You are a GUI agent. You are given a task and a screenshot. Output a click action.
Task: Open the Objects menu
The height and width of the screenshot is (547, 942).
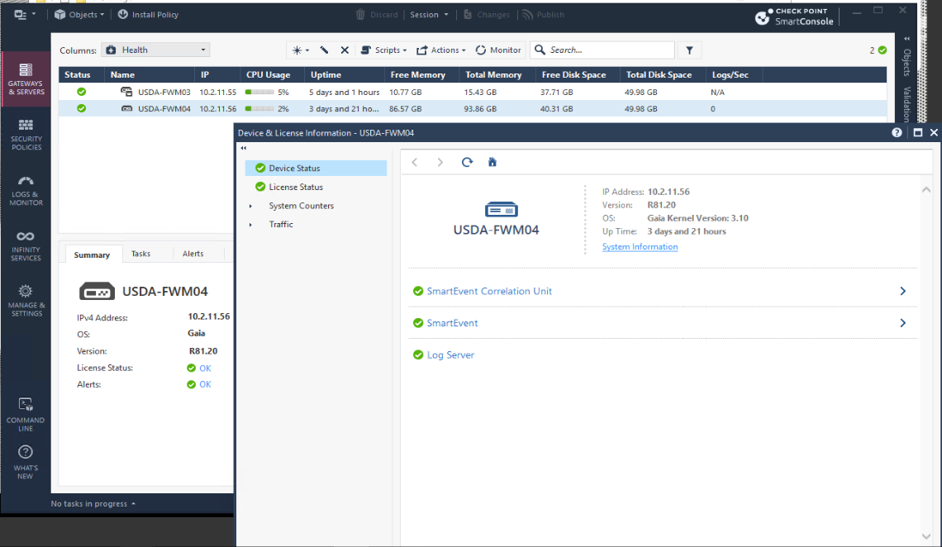click(x=79, y=14)
